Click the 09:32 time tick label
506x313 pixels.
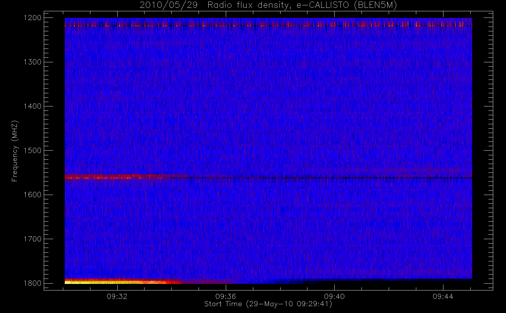click(117, 296)
